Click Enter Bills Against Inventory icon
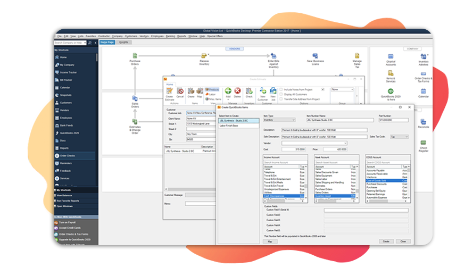Screen dimensions: 464x276 click(274, 56)
